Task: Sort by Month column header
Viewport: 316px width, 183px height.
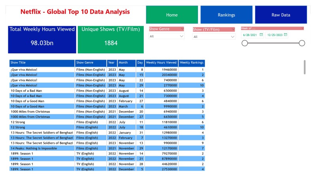Action: click(x=126, y=63)
